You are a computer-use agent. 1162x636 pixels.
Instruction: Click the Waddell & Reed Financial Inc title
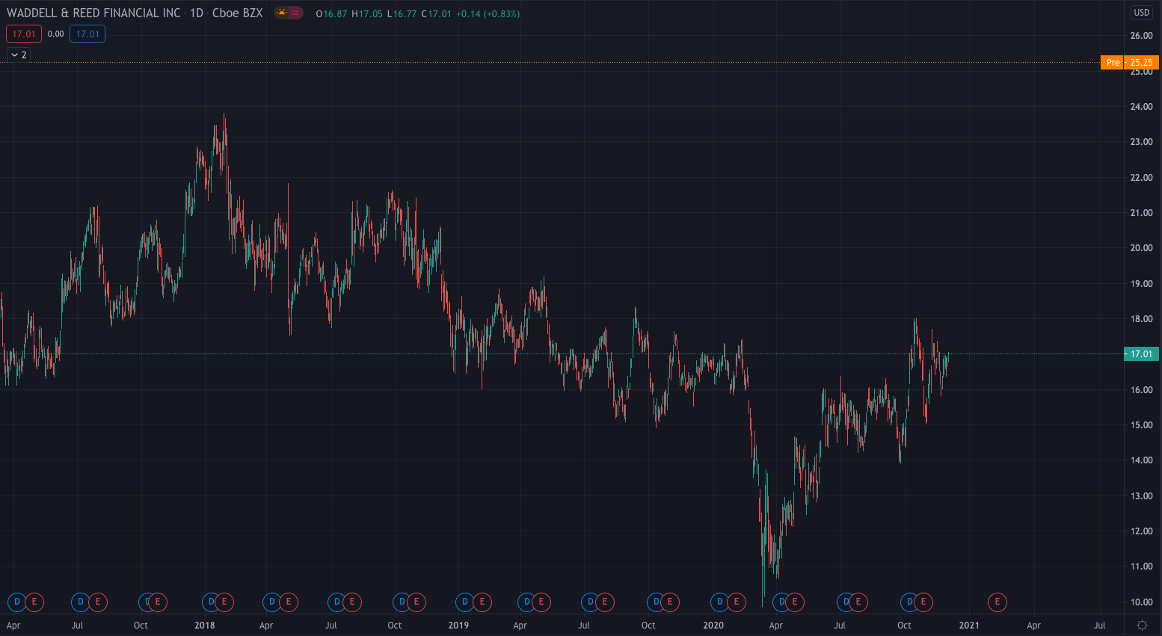coord(93,13)
